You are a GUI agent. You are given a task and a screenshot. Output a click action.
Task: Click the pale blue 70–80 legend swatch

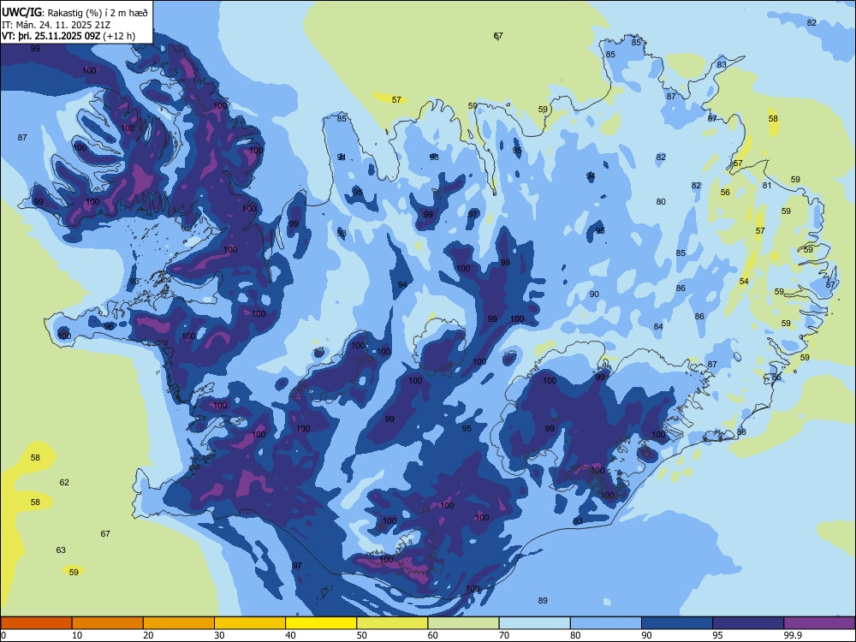tap(534, 623)
